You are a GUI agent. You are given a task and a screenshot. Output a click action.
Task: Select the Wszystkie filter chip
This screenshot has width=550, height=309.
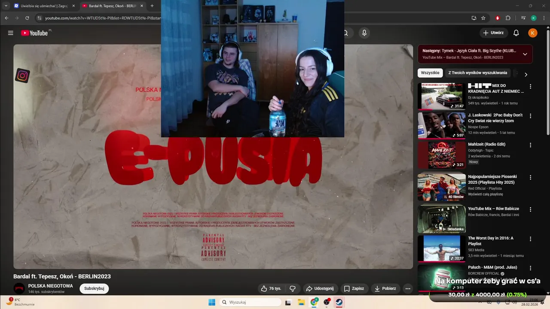click(430, 73)
